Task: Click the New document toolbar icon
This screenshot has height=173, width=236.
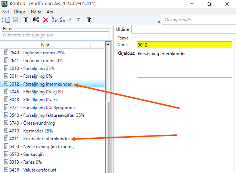Action: pos(7,20)
